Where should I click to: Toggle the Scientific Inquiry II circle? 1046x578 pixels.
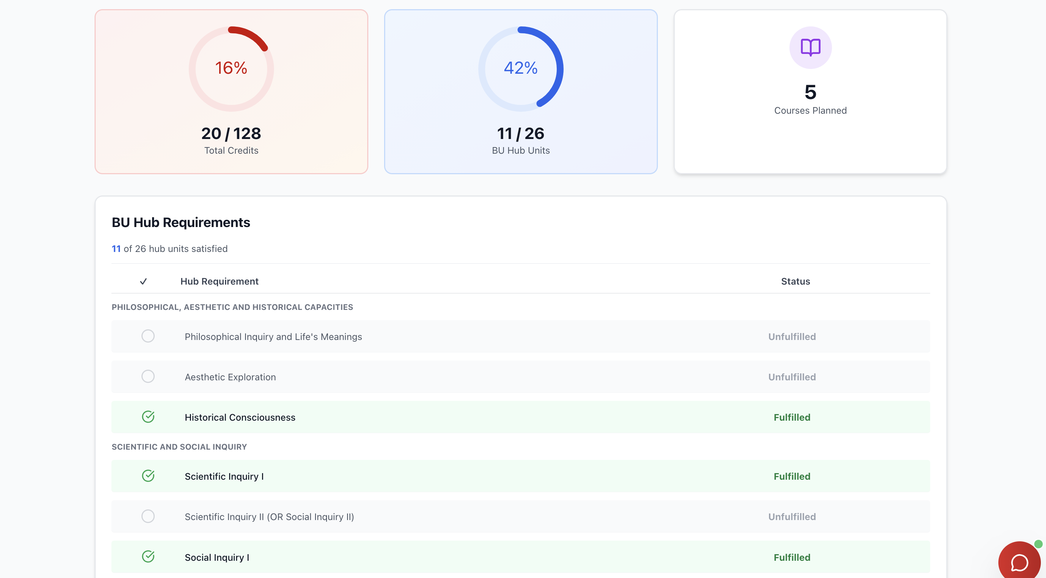148,516
